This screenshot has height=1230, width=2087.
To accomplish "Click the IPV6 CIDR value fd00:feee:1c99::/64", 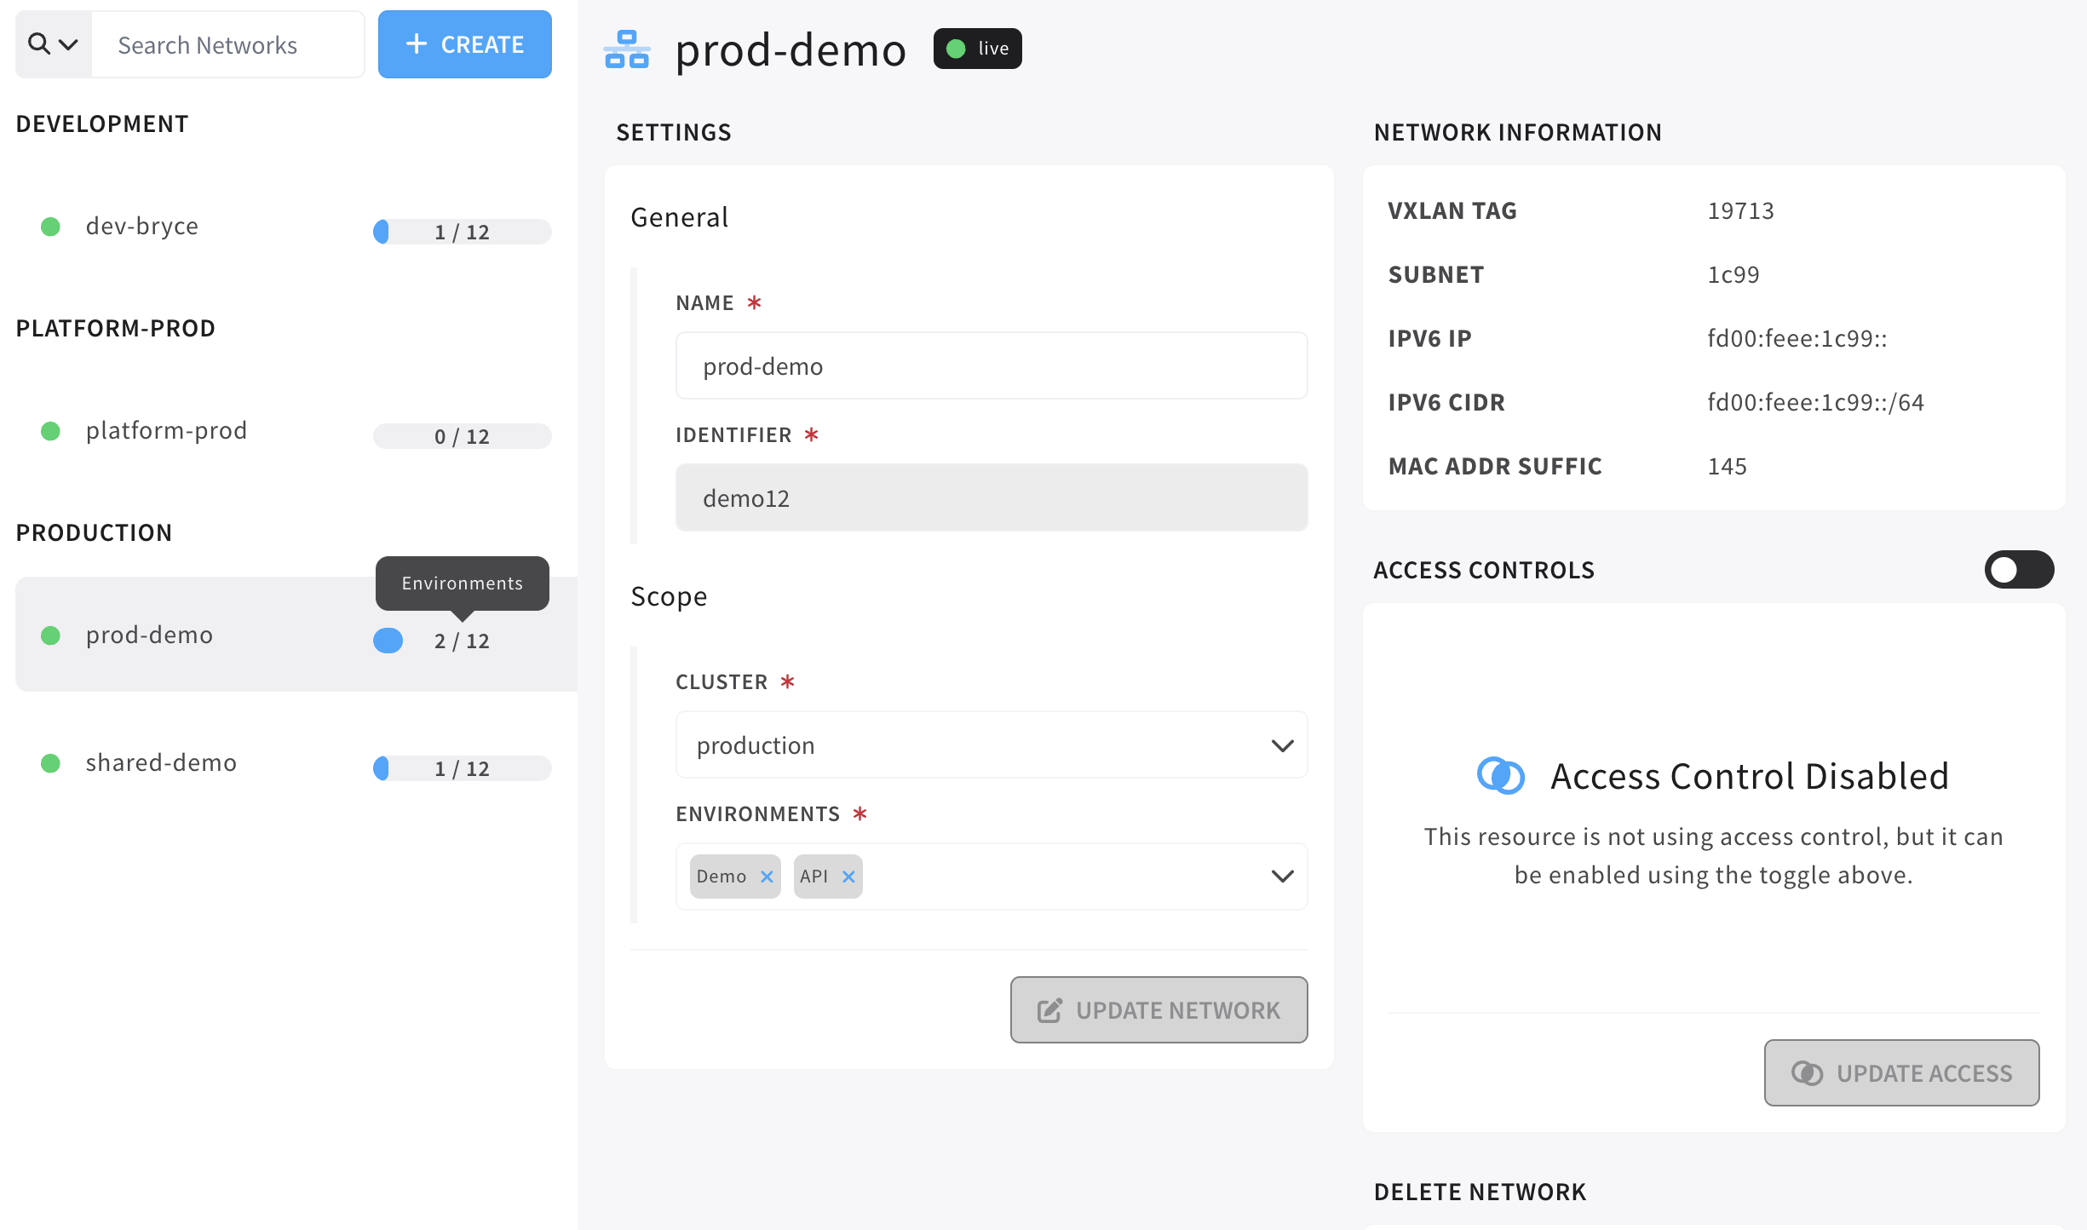I will pos(1816,402).
